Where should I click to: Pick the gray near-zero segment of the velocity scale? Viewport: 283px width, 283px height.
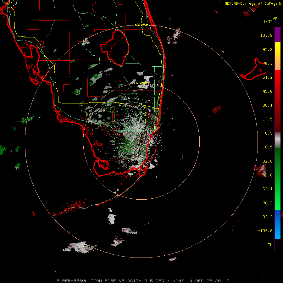point(278,140)
